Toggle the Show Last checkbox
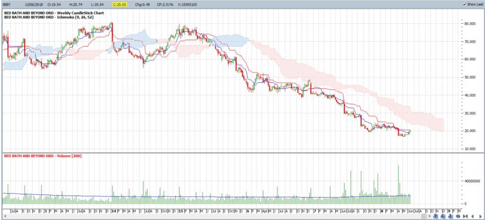Viewport: 485px width, 220px height. pyautogui.click(x=464, y=4)
